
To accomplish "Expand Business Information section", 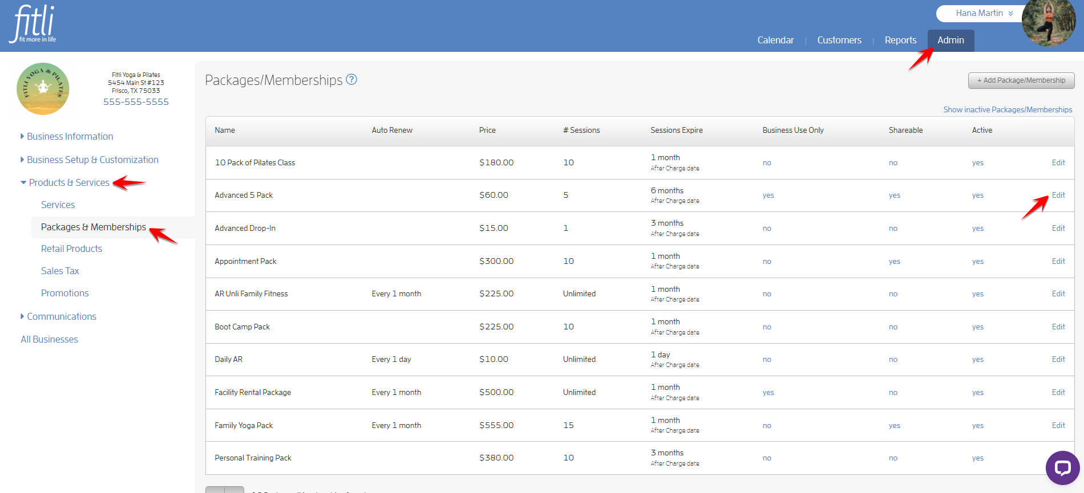I will 67,136.
